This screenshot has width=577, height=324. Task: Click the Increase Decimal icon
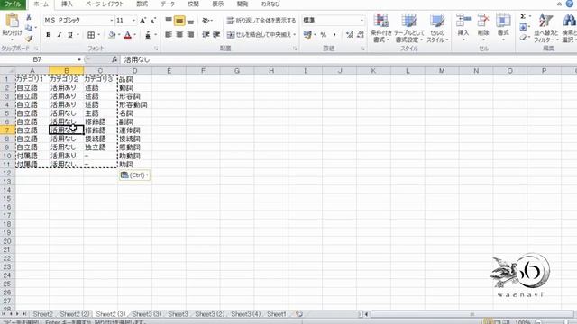click(350, 35)
